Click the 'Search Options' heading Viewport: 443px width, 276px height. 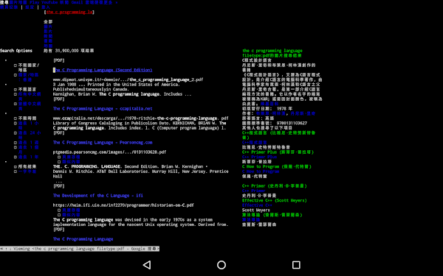pyautogui.click(x=16, y=51)
